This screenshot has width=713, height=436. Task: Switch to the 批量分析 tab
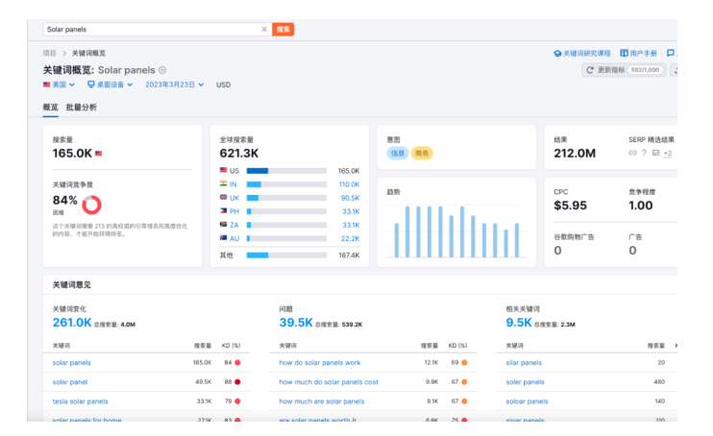coord(82,108)
